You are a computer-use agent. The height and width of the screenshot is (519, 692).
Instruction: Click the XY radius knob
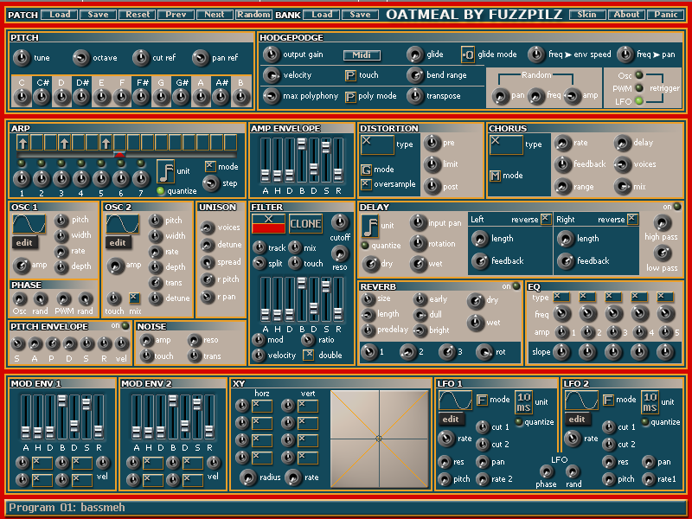click(x=249, y=477)
